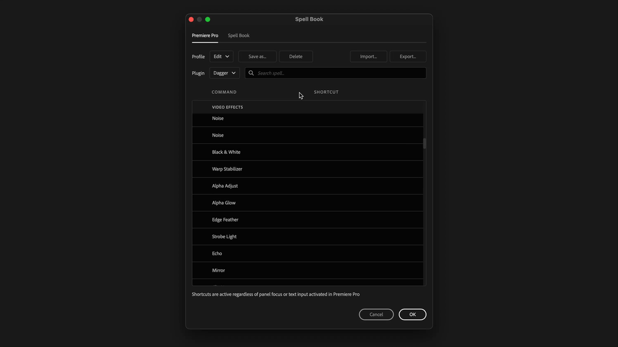Open the Plugin Dagger dropdown

point(225,73)
